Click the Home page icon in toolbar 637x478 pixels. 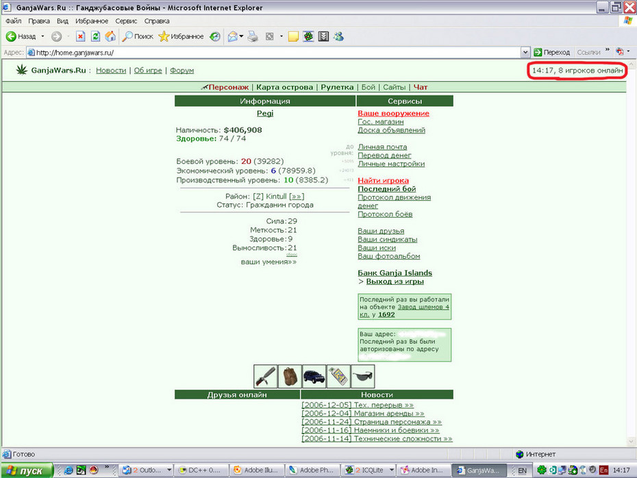click(110, 36)
